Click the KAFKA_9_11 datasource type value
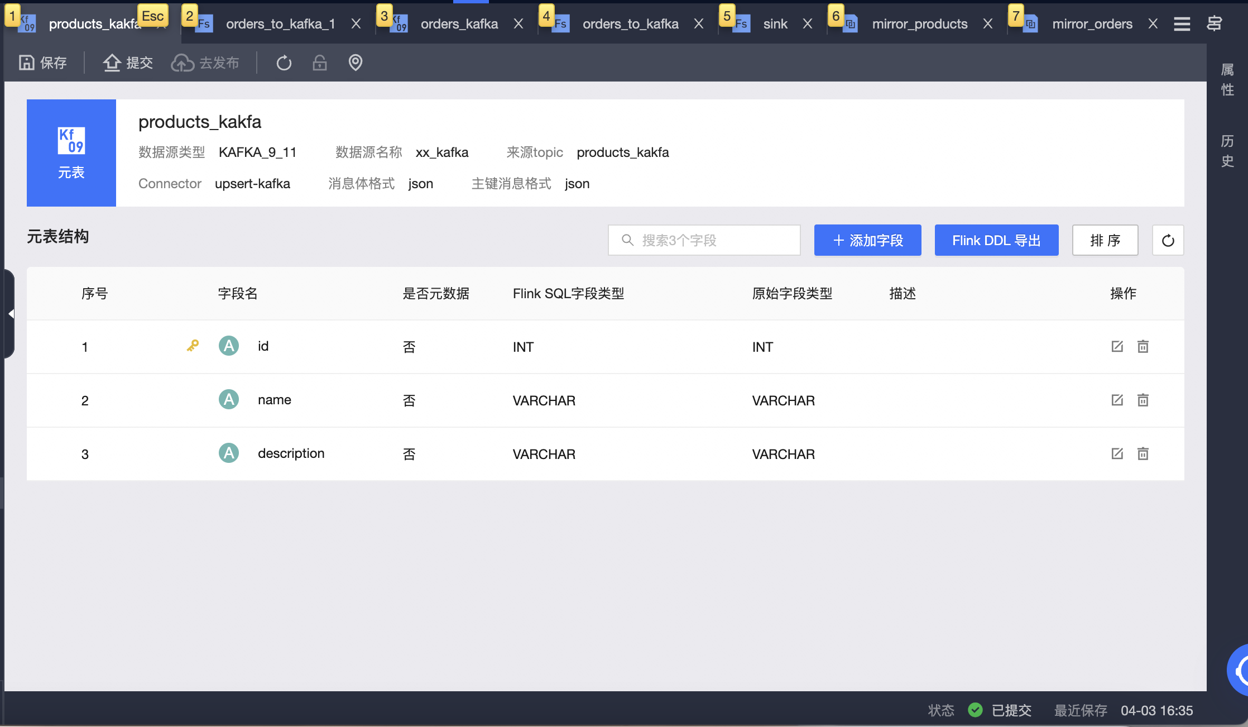 coord(257,152)
